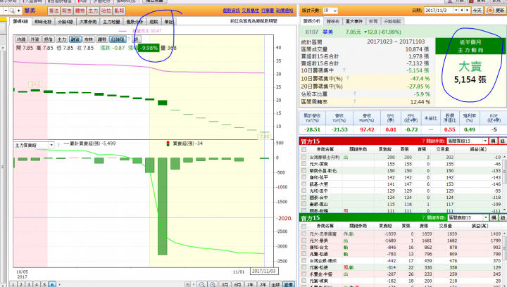Switch to the 大單券商 tab

pyautogui.click(x=88, y=22)
